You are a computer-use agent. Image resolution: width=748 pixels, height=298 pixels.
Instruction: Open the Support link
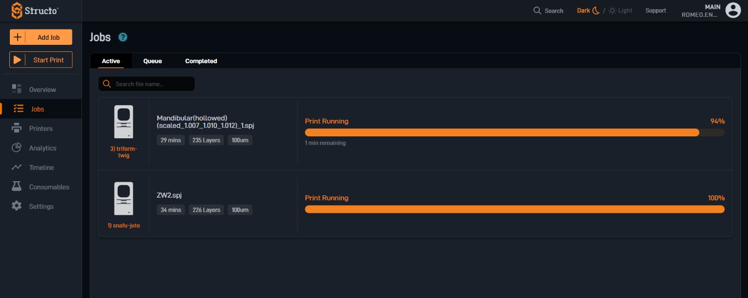pyautogui.click(x=655, y=10)
